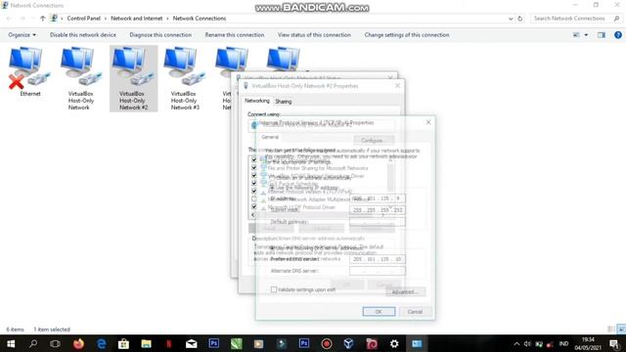Click the Alternate DNS server field
This screenshot has width=626, height=352.
tap(378, 271)
